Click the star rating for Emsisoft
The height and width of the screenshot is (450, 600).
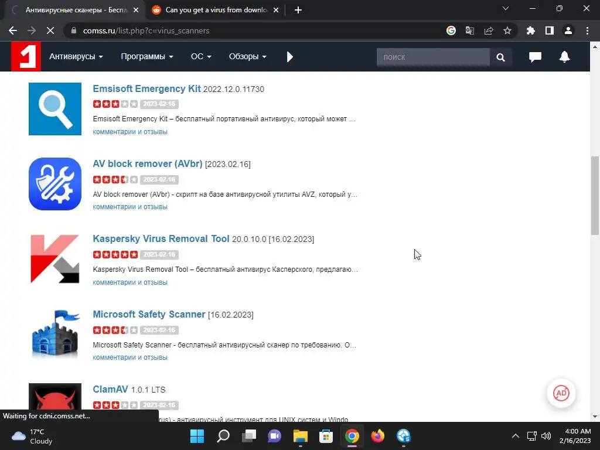pyautogui.click(x=115, y=104)
